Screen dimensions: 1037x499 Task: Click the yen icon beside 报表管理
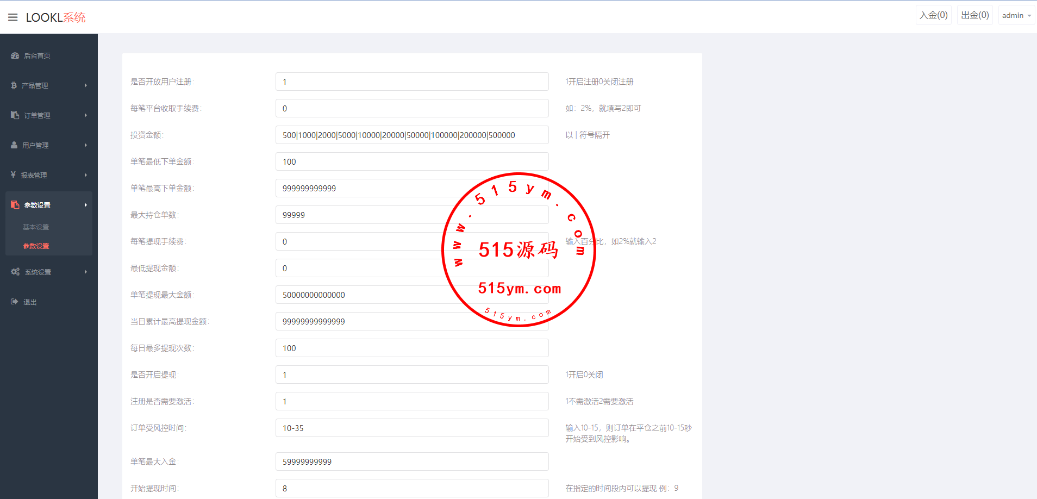(x=13, y=175)
